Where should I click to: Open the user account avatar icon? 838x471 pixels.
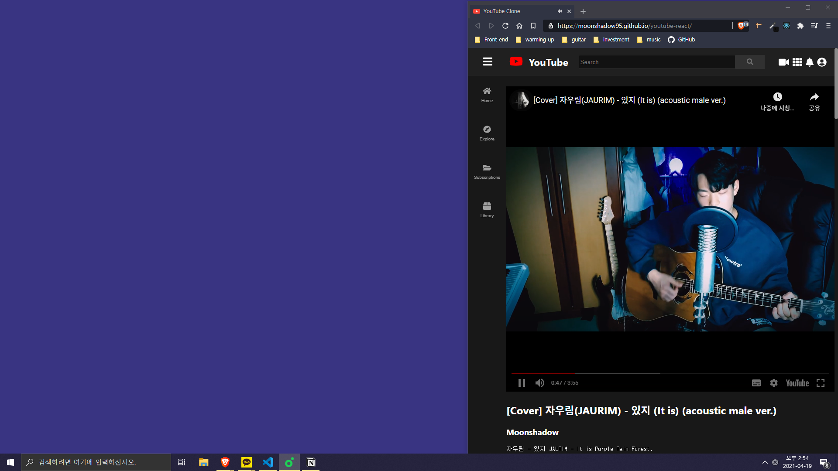822,62
